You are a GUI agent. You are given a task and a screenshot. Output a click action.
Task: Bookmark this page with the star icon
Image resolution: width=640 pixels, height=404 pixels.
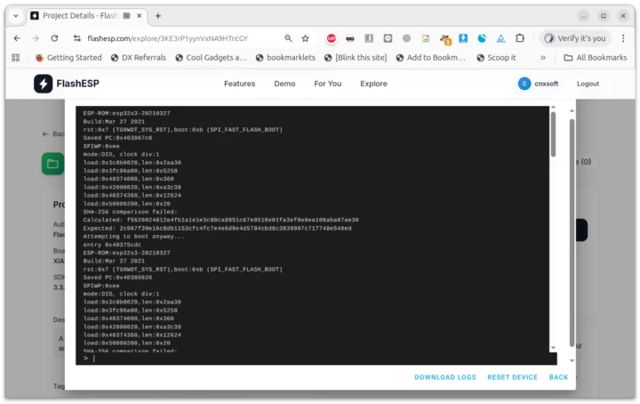tap(305, 38)
